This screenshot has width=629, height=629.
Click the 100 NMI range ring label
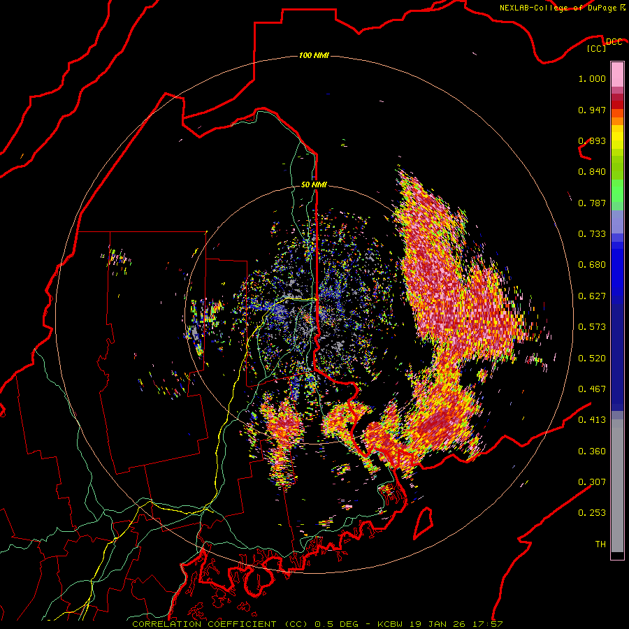pyautogui.click(x=314, y=55)
